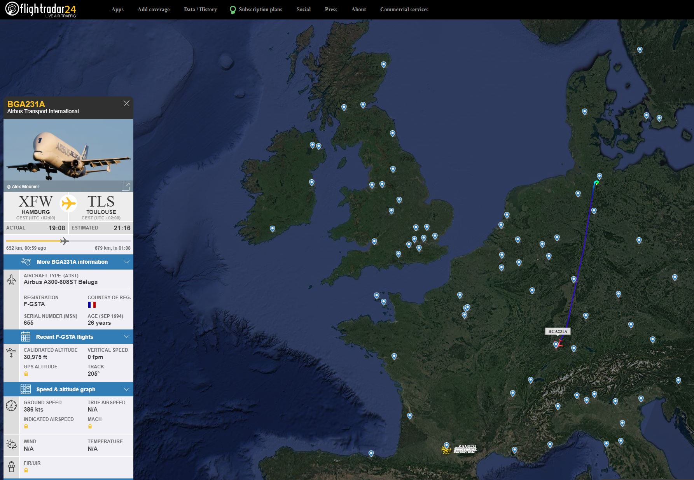The height and width of the screenshot is (480, 694).
Task: Click the wind weather icon
Action: [x=11, y=445]
